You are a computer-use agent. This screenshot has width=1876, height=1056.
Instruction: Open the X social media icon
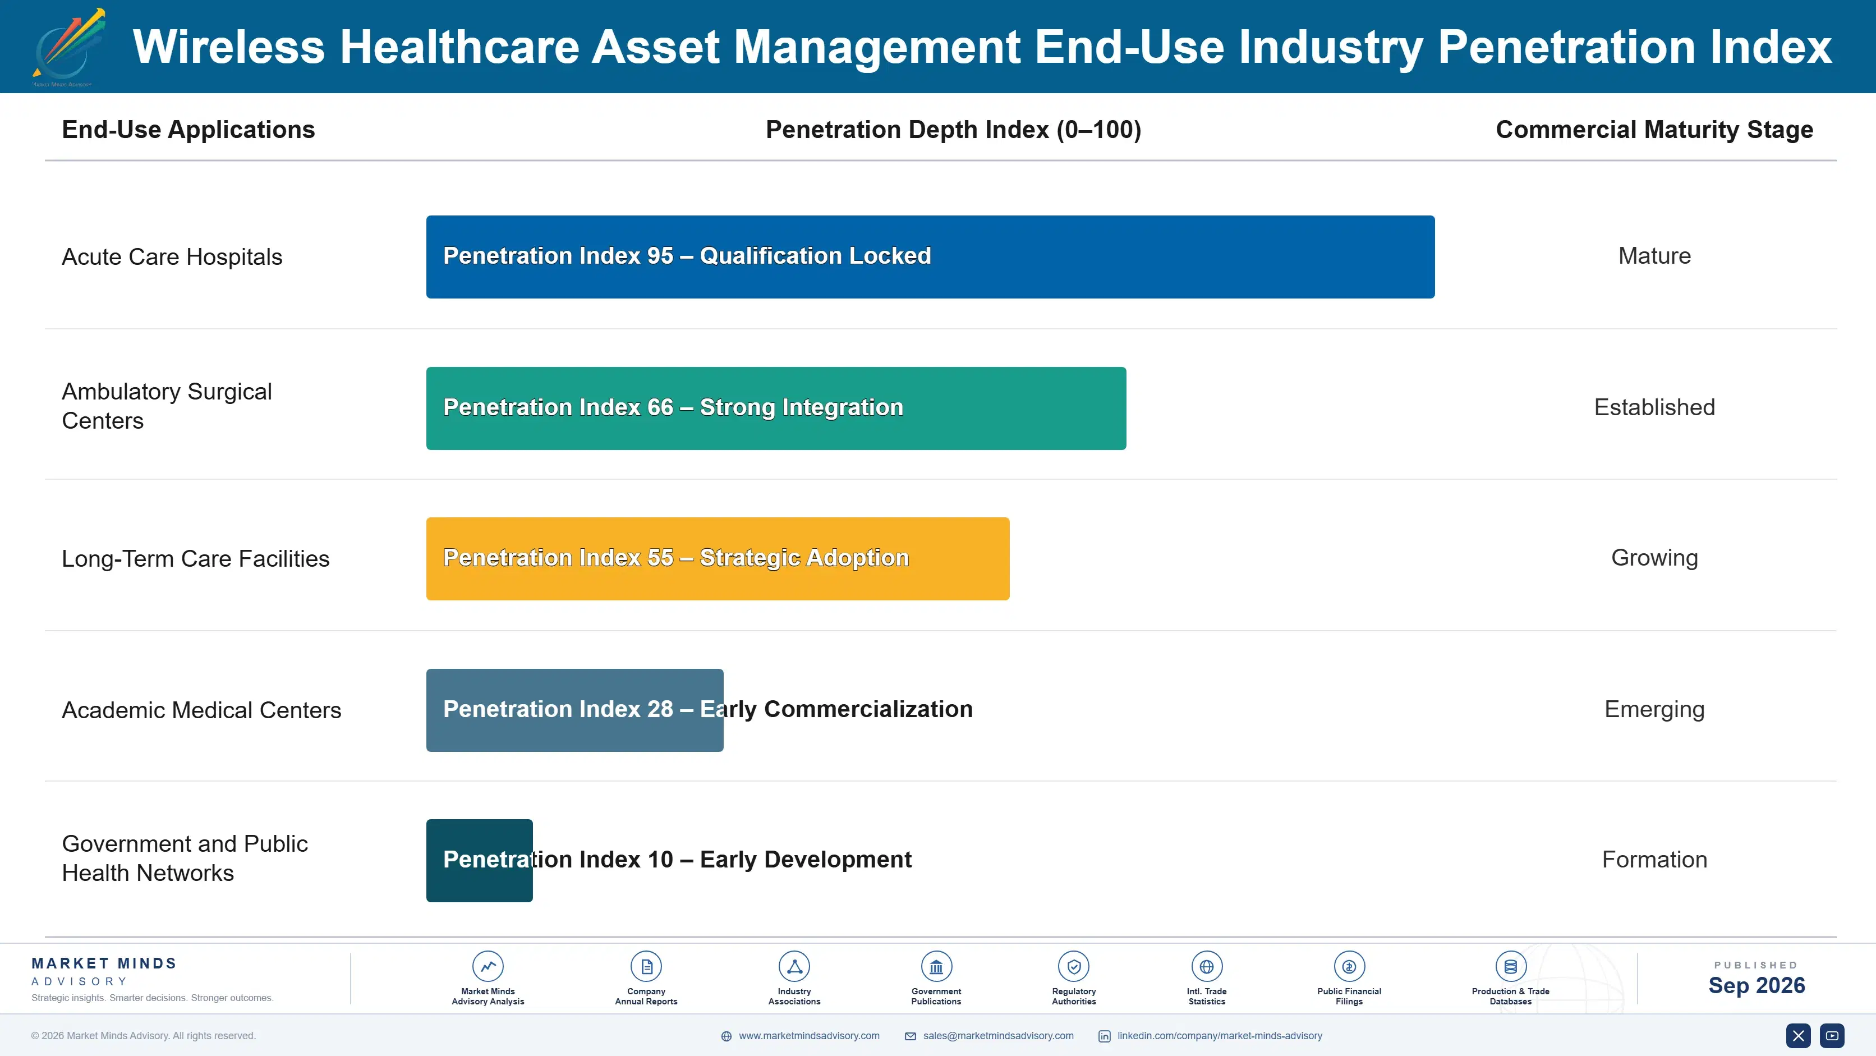1798,1036
